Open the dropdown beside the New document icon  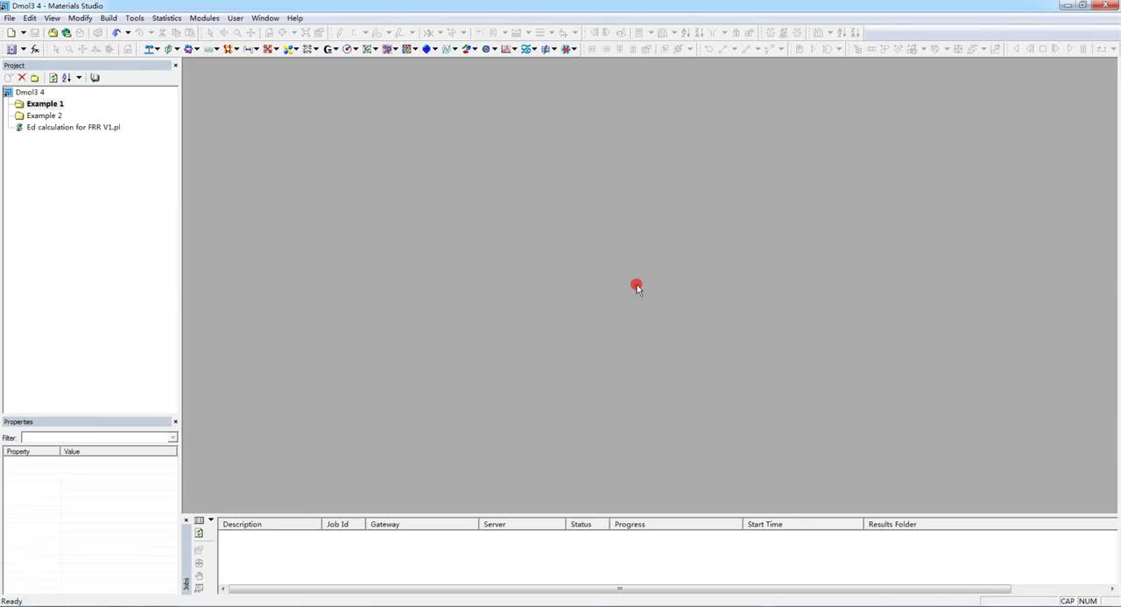(x=24, y=32)
